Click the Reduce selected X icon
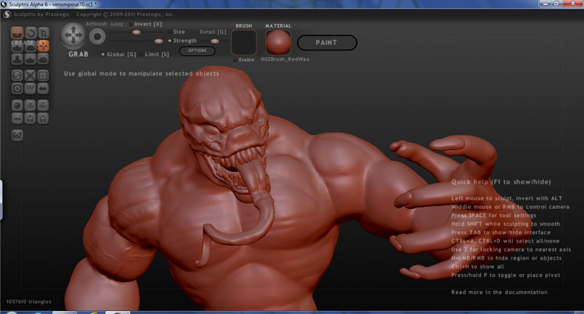584x314 pixels. click(x=31, y=75)
